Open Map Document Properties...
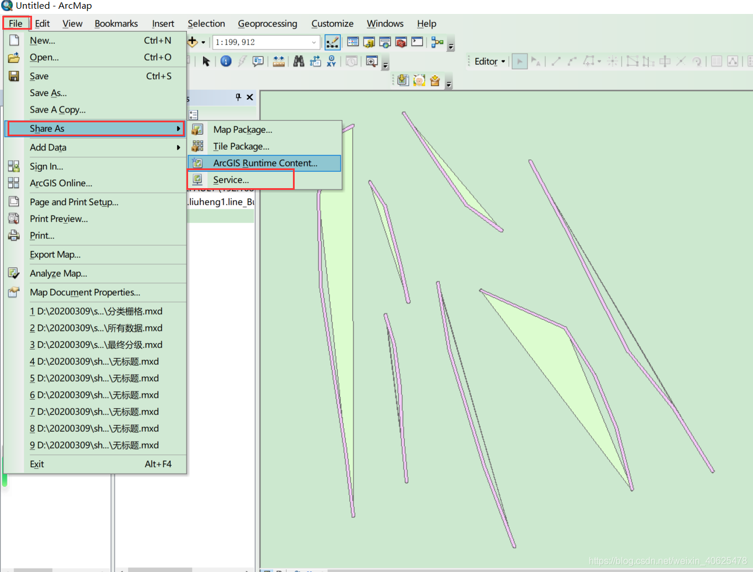Image resolution: width=753 pixels, height=572 pixels. [x=95, y=292]
